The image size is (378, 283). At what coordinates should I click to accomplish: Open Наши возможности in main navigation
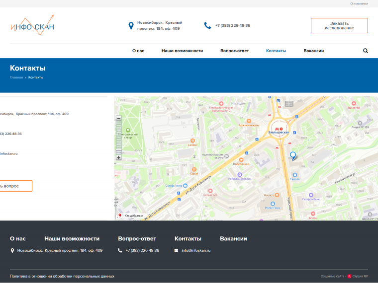pyautogui.click(x=182, y=51)
